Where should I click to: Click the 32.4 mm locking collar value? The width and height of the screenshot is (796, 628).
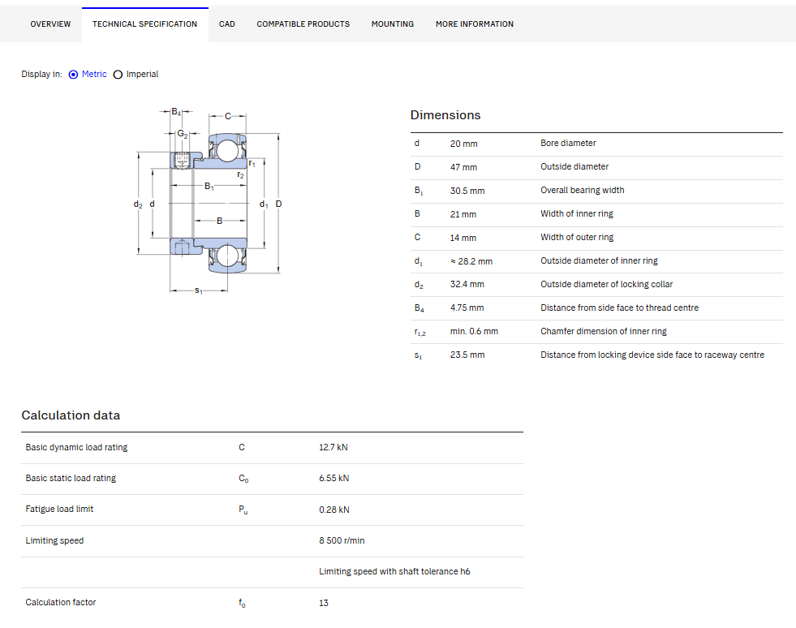467,284
